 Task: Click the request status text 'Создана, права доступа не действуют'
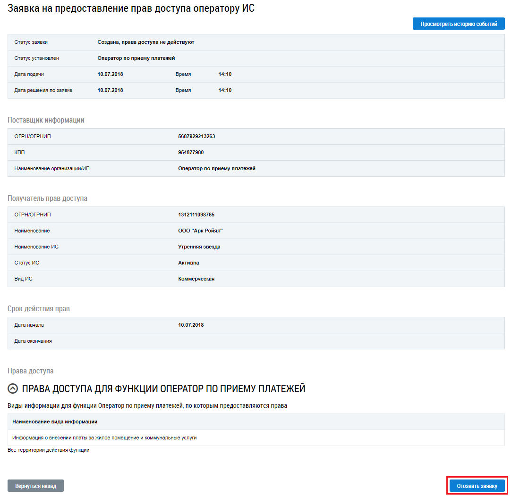145,42
